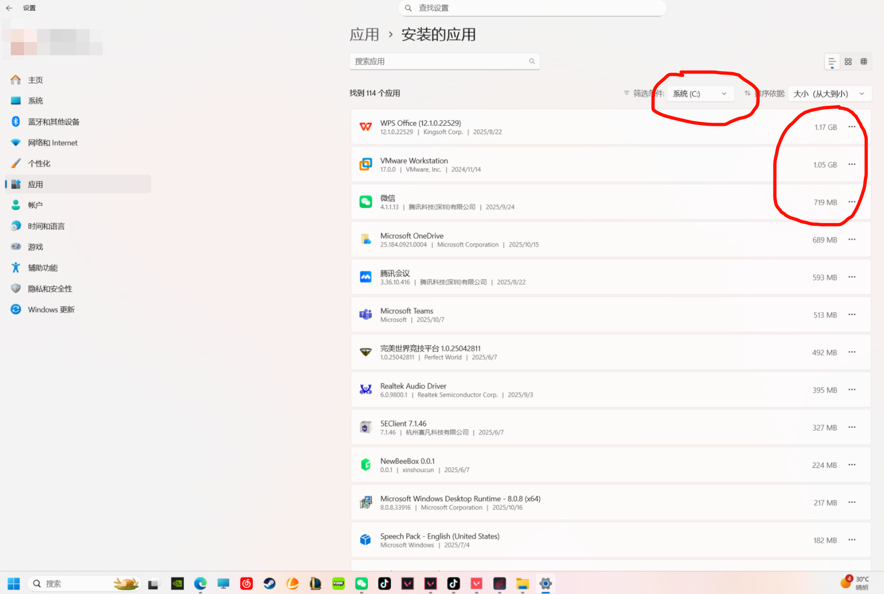The height and width of the screenshot is (594, 884).
Task: Click the WPS Office app icon
Action: [365, 127]
